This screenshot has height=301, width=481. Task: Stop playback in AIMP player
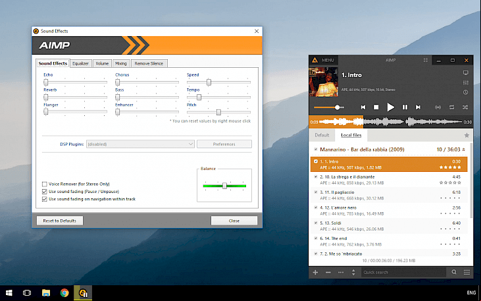tap(376, 107)
